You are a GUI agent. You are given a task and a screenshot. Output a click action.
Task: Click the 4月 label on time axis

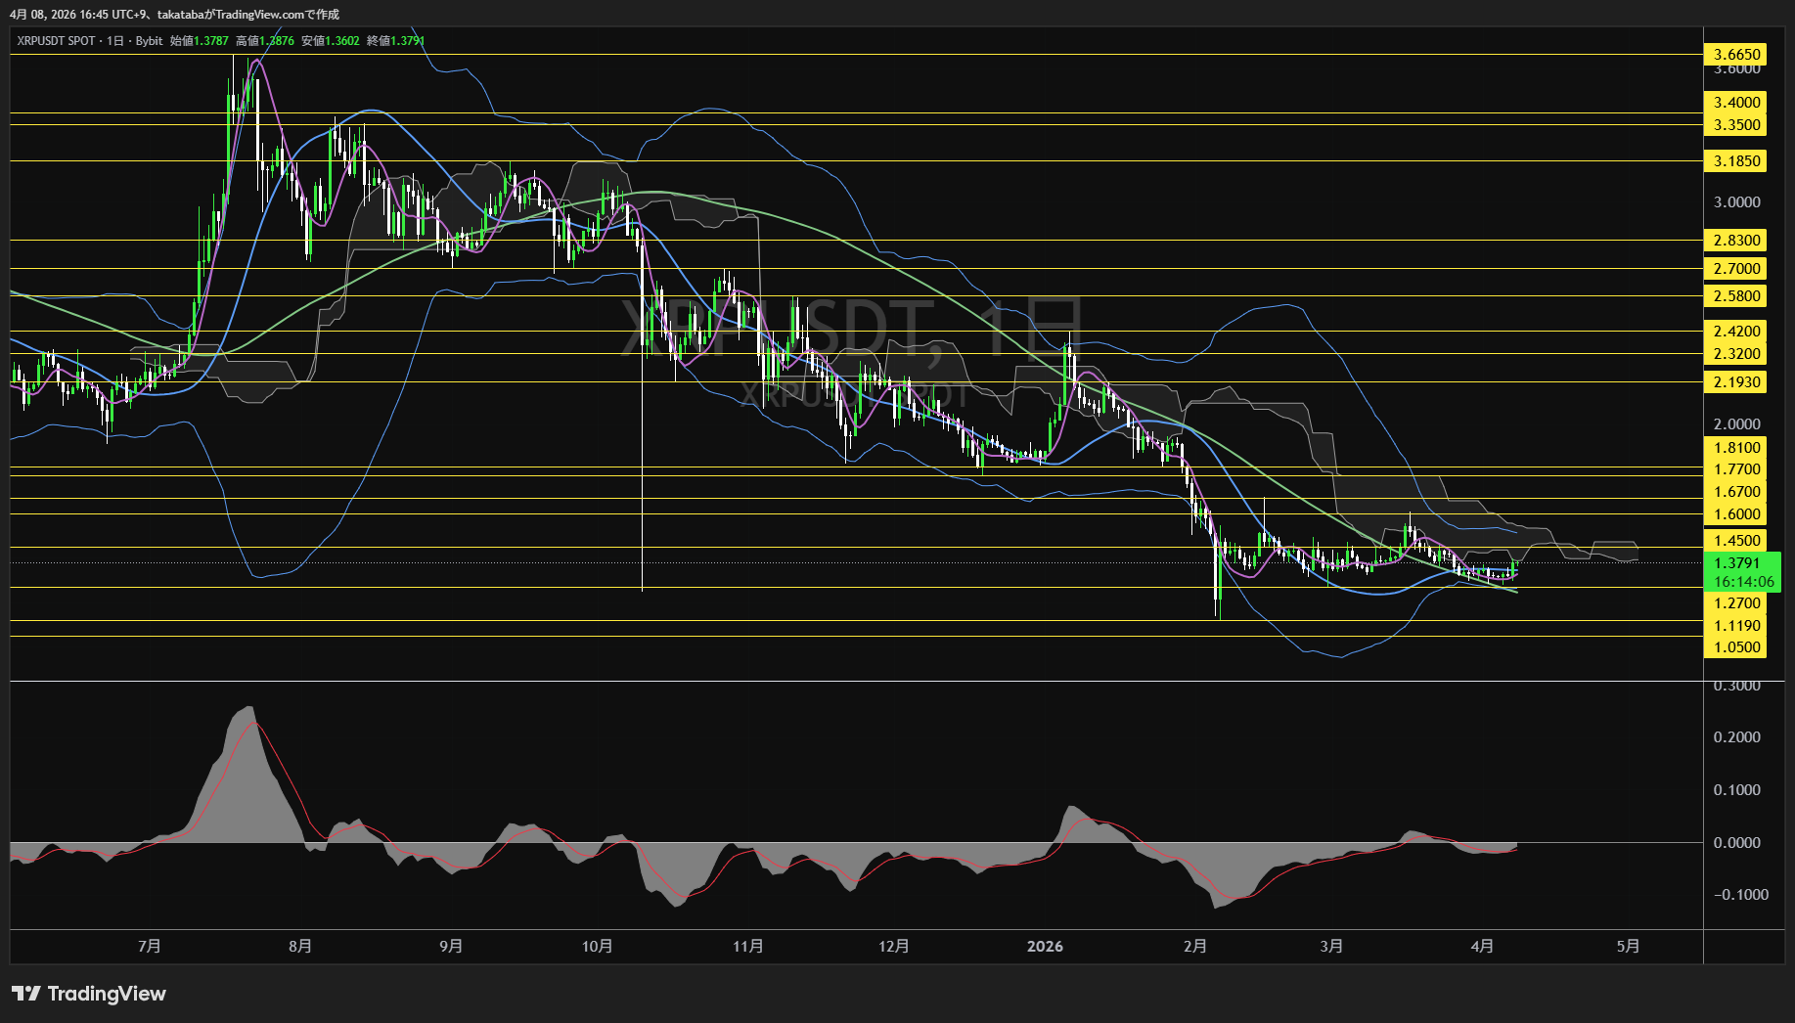1482,946
